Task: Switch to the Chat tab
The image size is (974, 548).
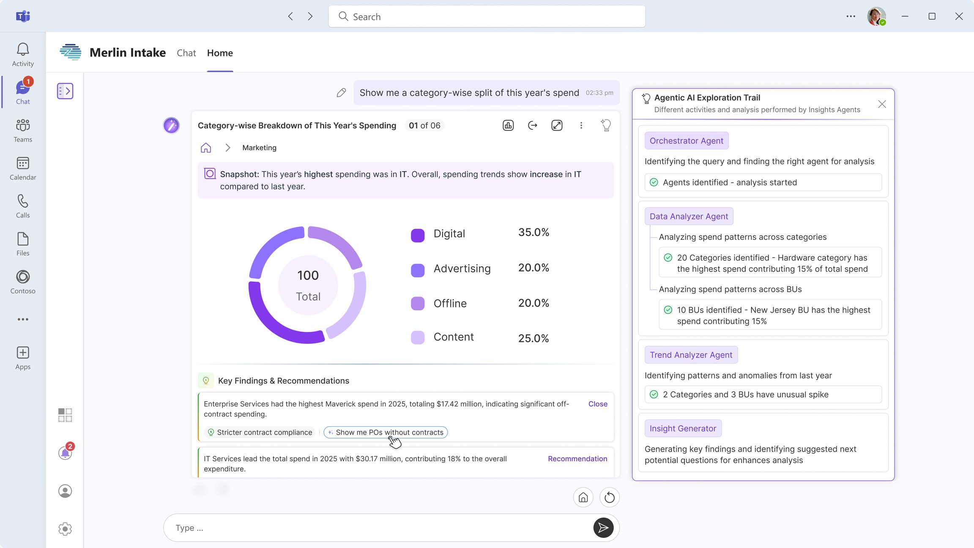Action: coord(186,53)
